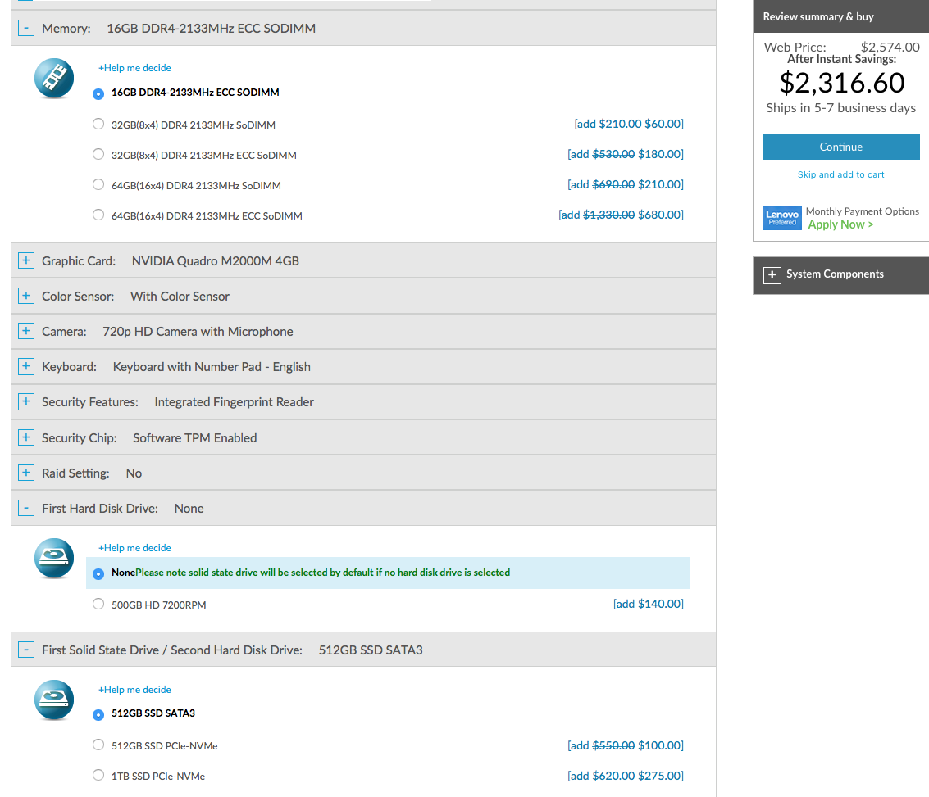The image size is (929, 797).
Task: Pick 64GB(16x4) DDR4 2133MHz SoDIMM non-ECC
Action: pyautogui.click(x=98, y=184)
